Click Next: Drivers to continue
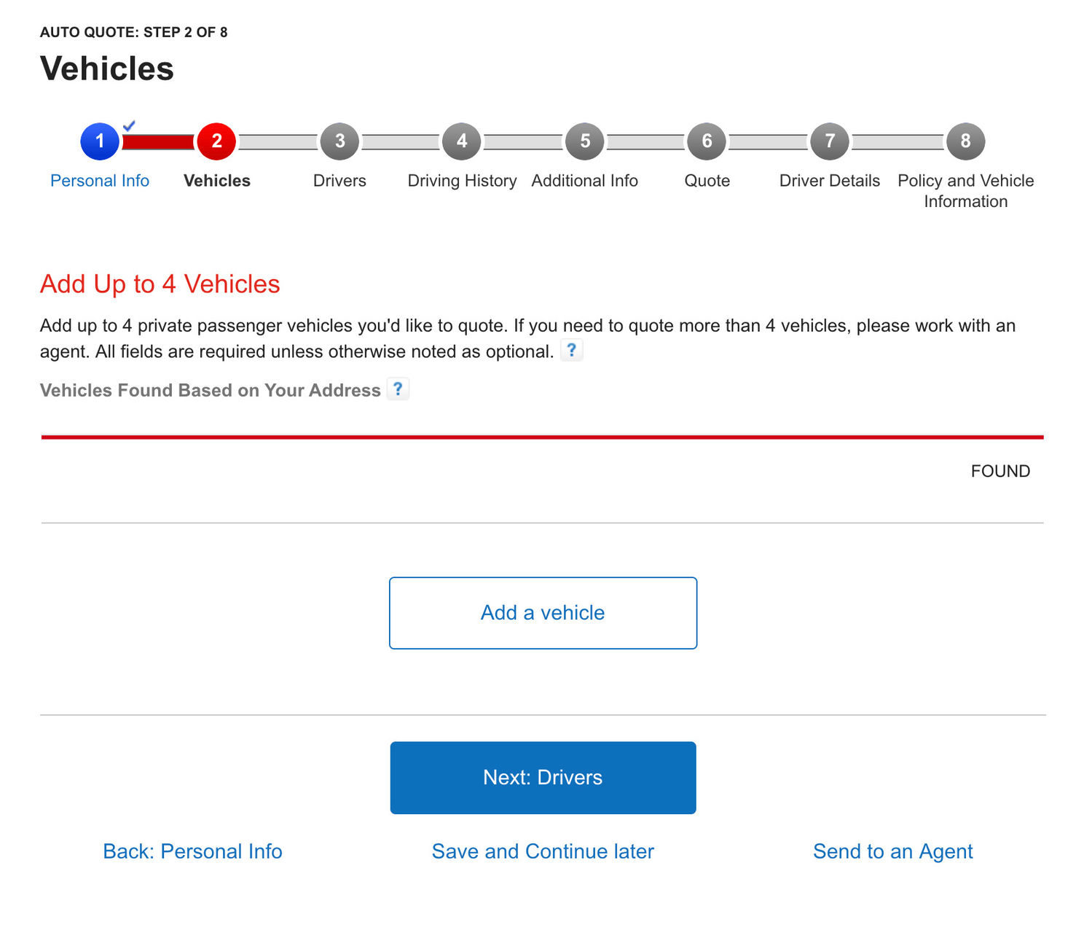 pos(542,777)
